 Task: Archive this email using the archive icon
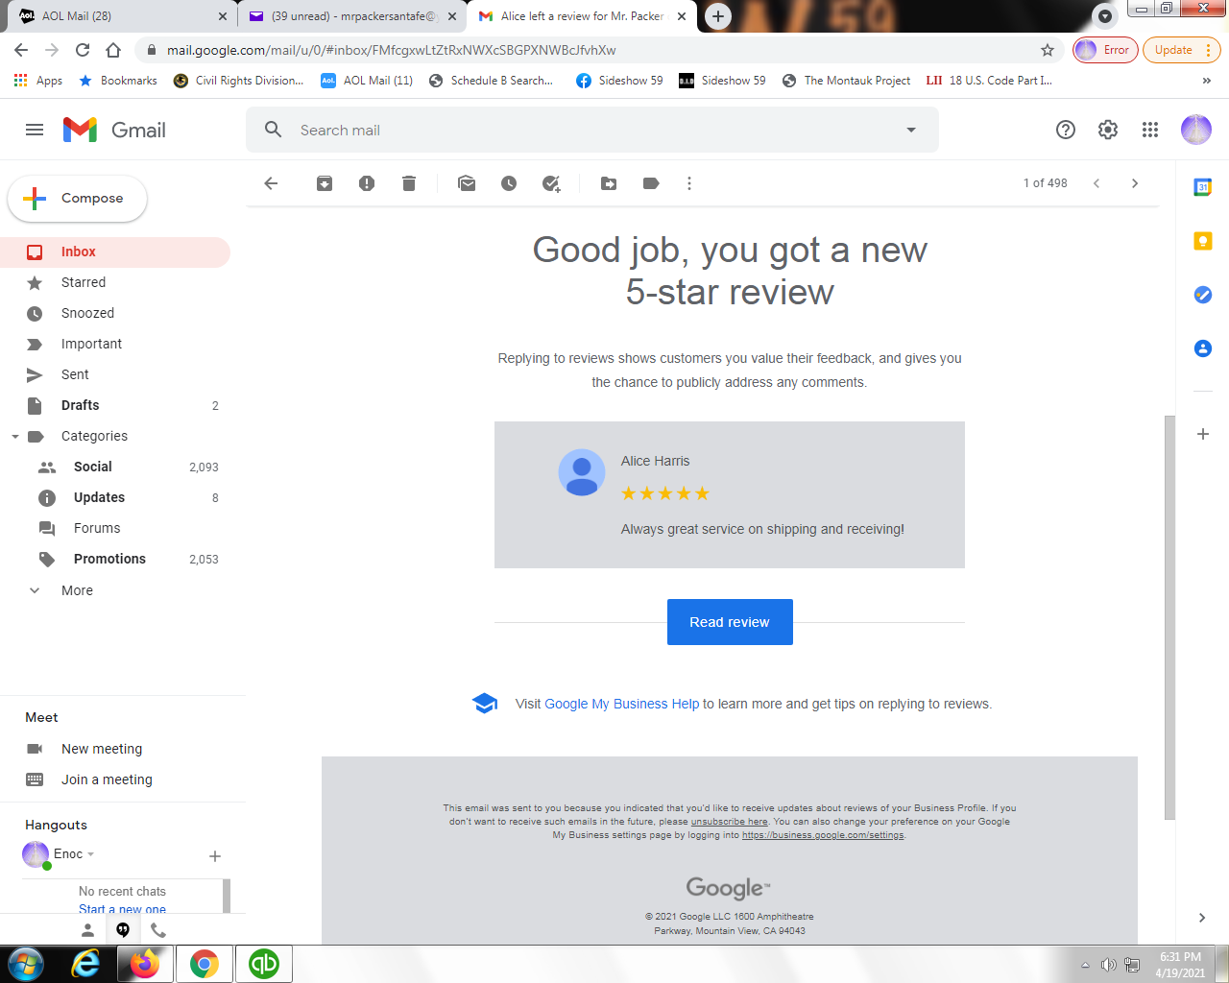(x=325, y=183)
